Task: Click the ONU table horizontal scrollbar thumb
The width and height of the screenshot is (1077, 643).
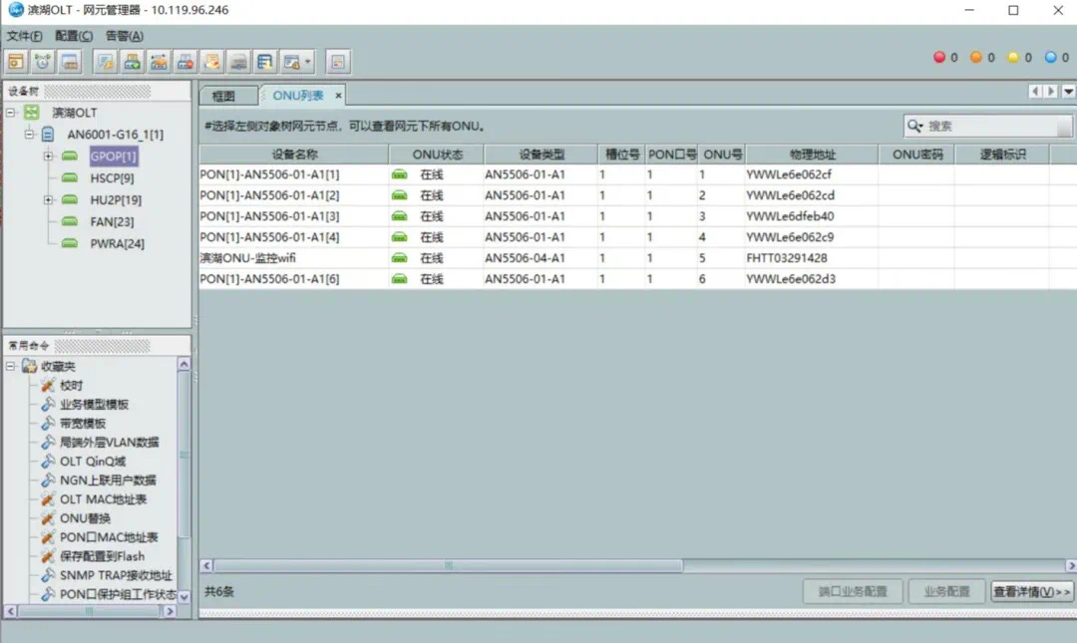Action: click(449, 565)
